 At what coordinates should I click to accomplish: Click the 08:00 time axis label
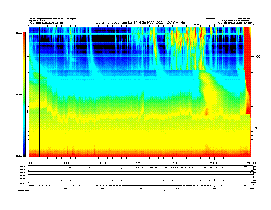[103, 163]
